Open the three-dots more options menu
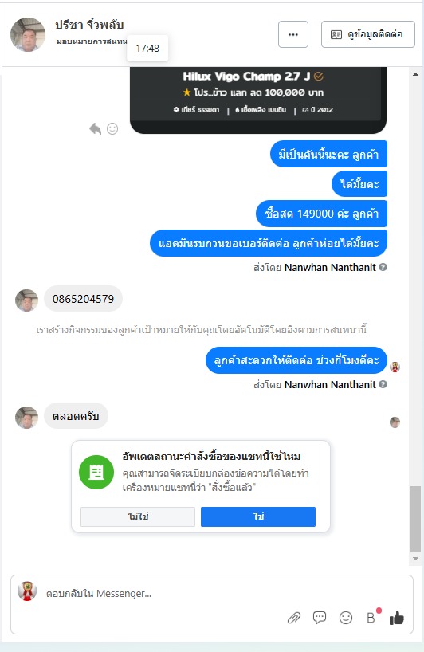 coord(293,34)
